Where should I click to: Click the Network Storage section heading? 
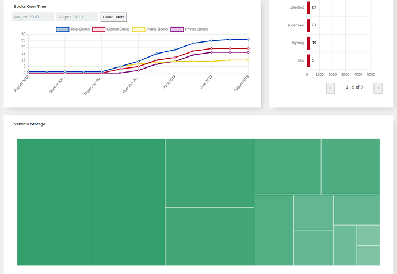pos(29,124)
